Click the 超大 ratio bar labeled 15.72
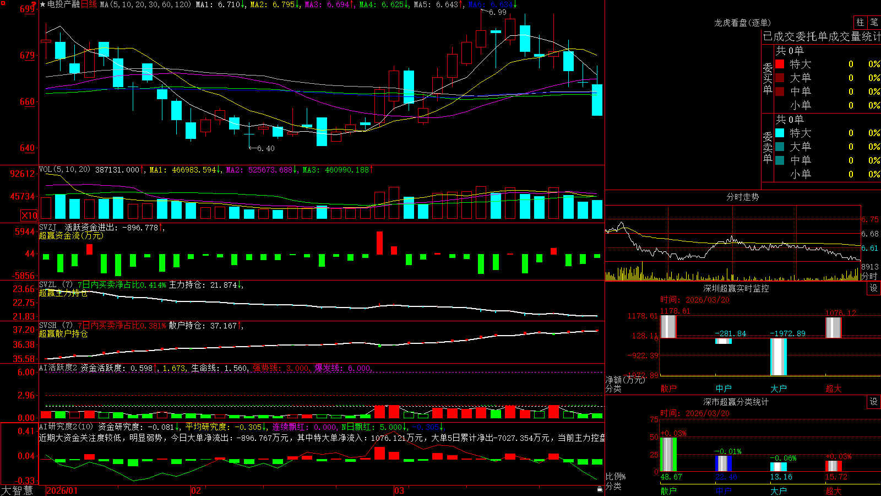Image resolution: width=881 pixels, height=496 pixels. click(x=833, y=466)
